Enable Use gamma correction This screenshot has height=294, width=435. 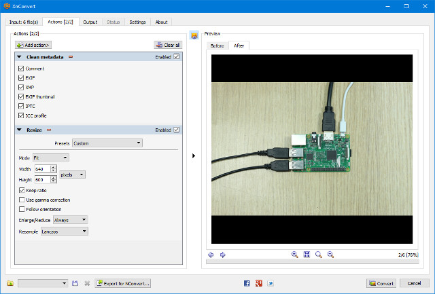point(21,200)
